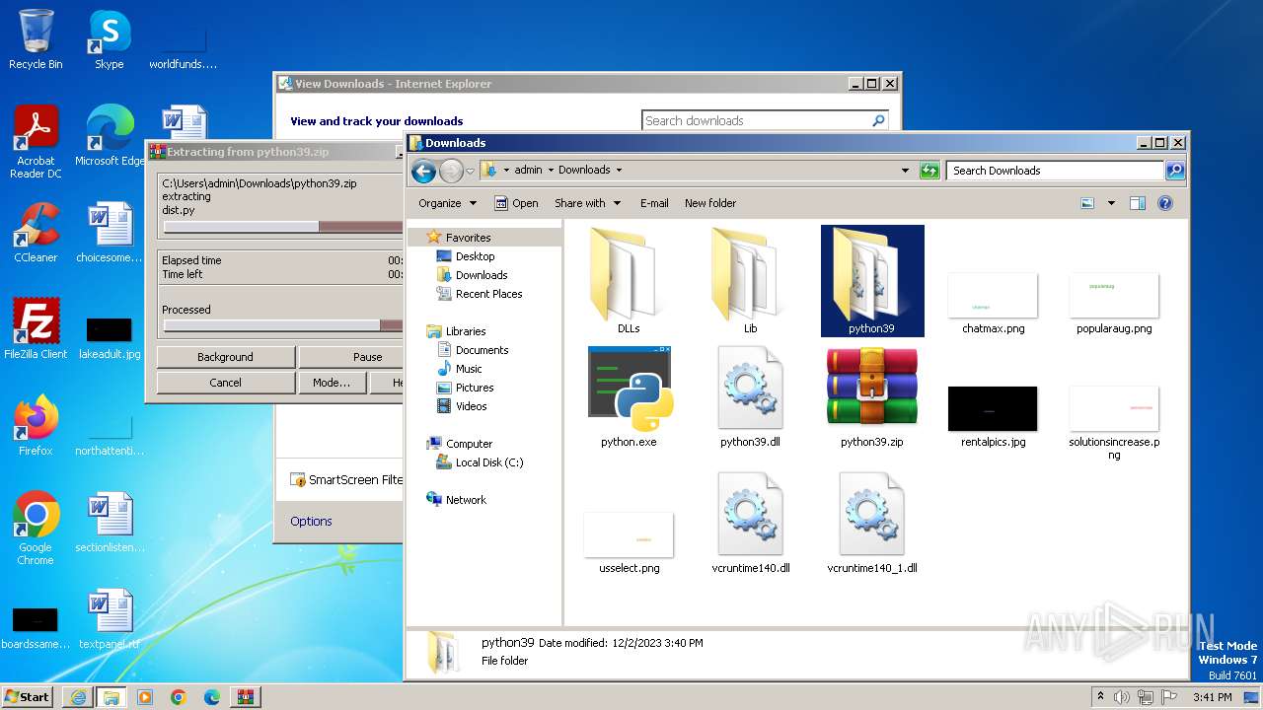Go forward in Downloads explorer
This screenshot has width=1263, height=710.
coord(451,171)
